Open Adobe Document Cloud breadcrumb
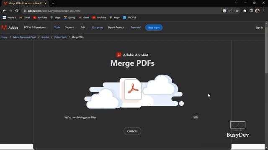The image size is (268, 150). [x=24, y=37]
